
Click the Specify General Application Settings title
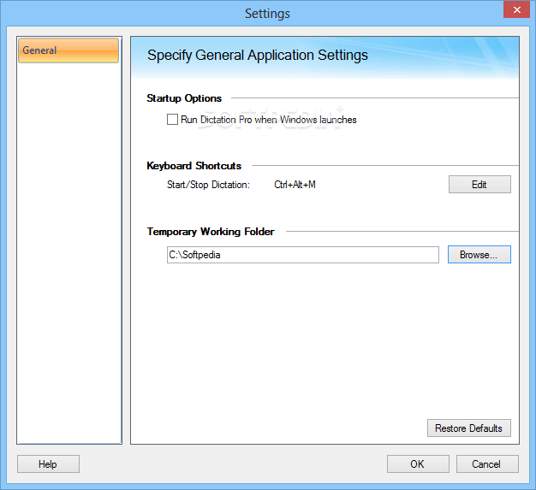pyautogui.click(x=258, y=56)
